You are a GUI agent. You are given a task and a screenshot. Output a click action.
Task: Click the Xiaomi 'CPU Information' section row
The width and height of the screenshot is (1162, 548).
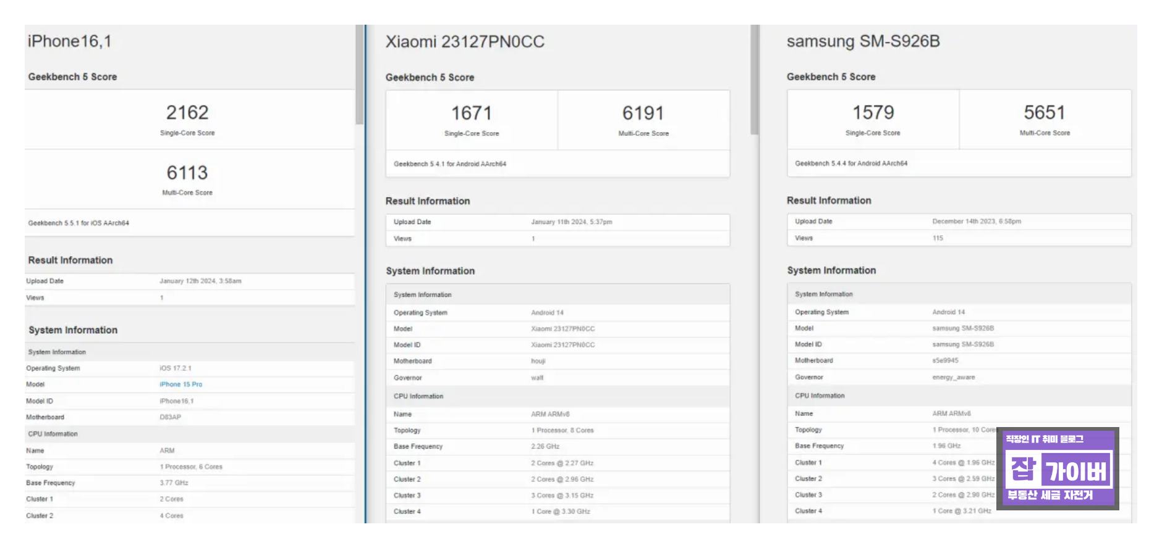click(x=558, y=396)
